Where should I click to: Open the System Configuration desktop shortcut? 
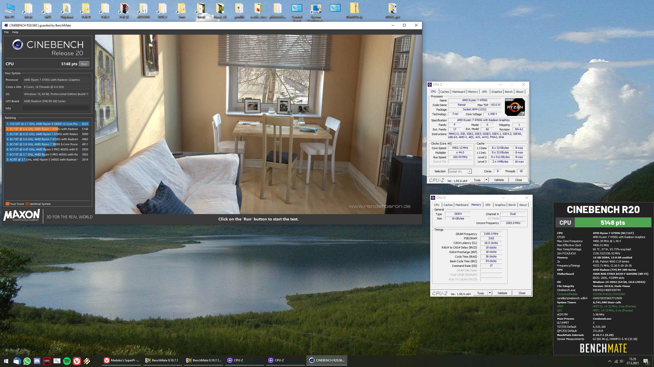click(316, 12)
